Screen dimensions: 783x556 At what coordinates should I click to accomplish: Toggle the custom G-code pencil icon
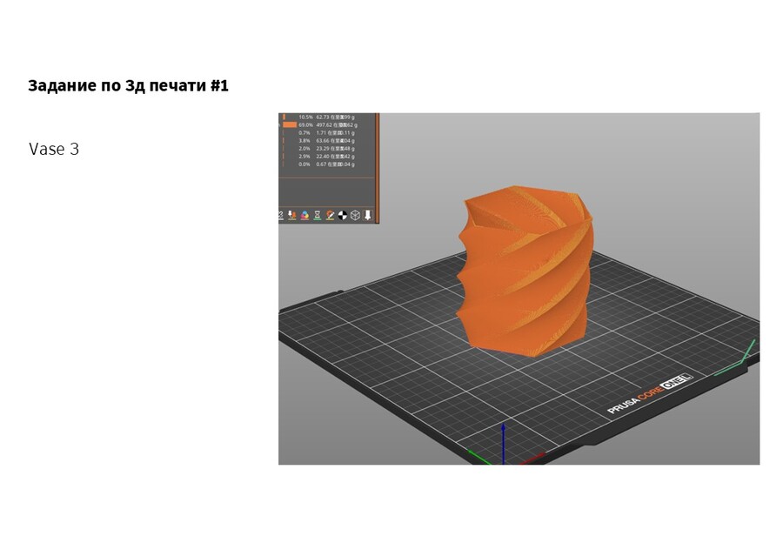tap(330, 215)
